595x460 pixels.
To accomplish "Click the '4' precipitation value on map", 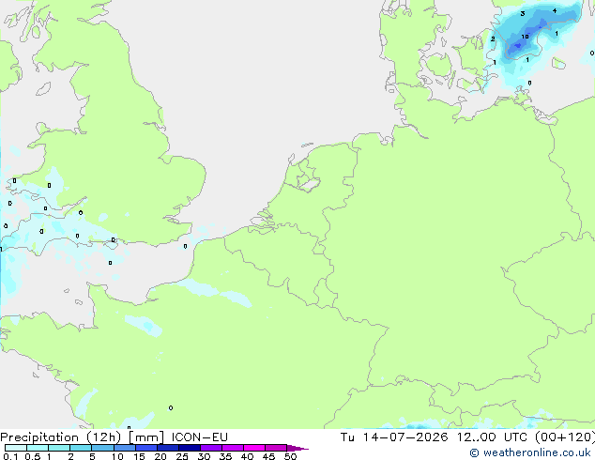I will [x=555, y=10].
